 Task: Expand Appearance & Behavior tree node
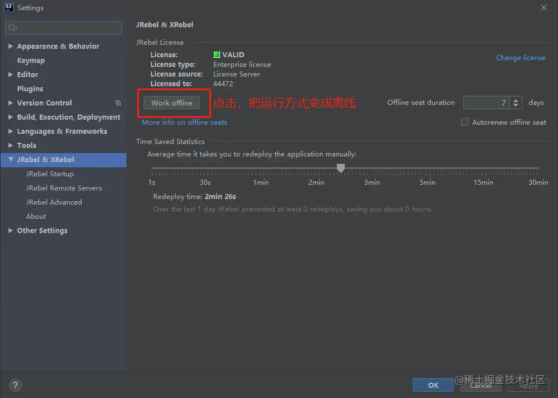[10, 46]
